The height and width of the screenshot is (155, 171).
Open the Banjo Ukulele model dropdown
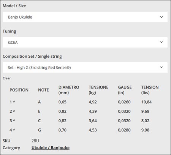[x=85, y=17]
